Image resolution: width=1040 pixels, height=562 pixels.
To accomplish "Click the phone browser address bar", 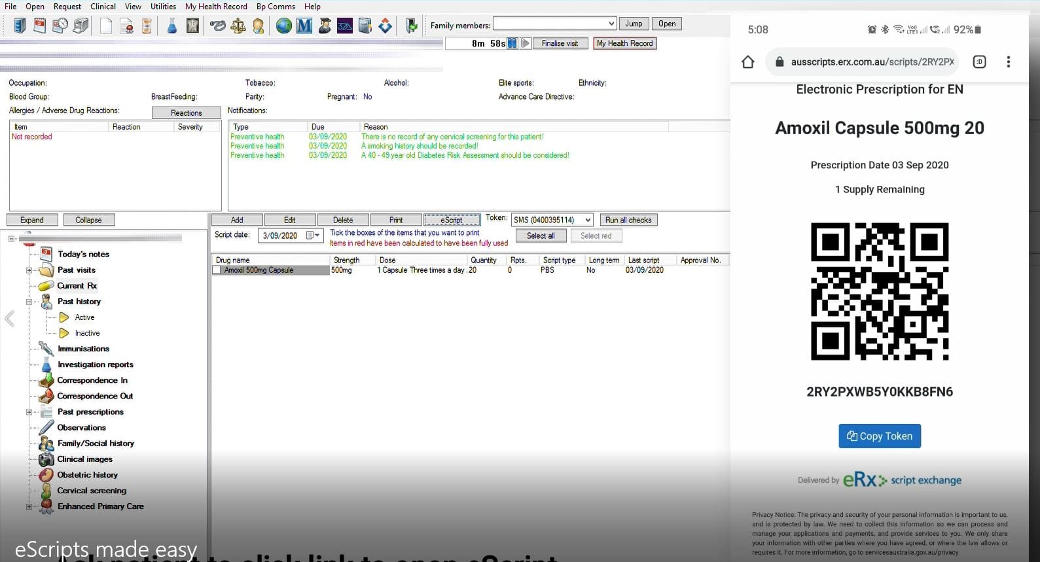I will (x=863, y=61).
